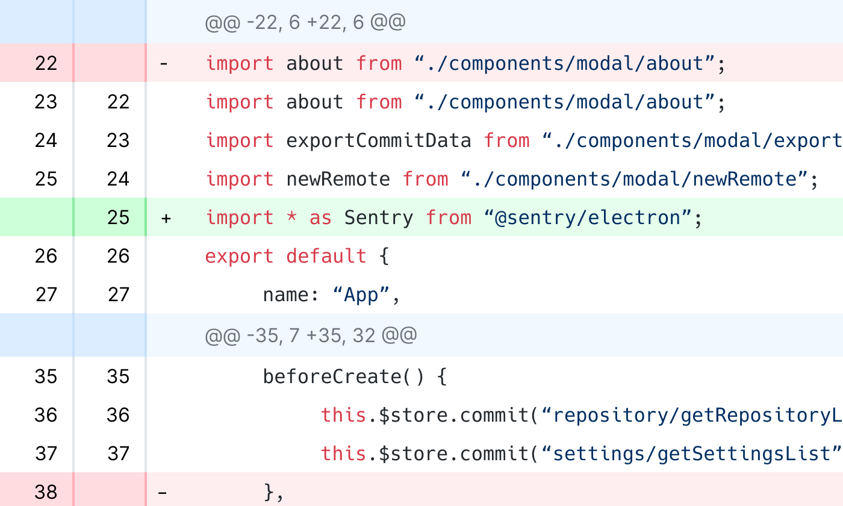Screen dimensions: 843x506
Task: Select old line number 22 in the gutter
Action: pos(46,63)
